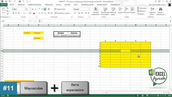The height and width of the screenshot is (97, 172).
Task: Open Ordenar y filtrar
Action: [x=152, y=11]
